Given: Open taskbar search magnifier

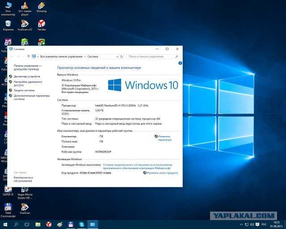Looking at the screenshot, I should coord(16,225).
